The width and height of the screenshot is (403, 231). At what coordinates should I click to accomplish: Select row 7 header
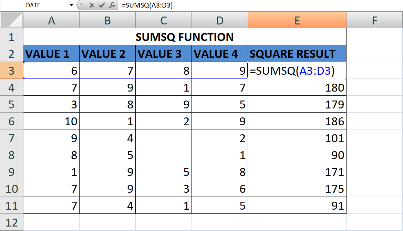pos(12,138)
